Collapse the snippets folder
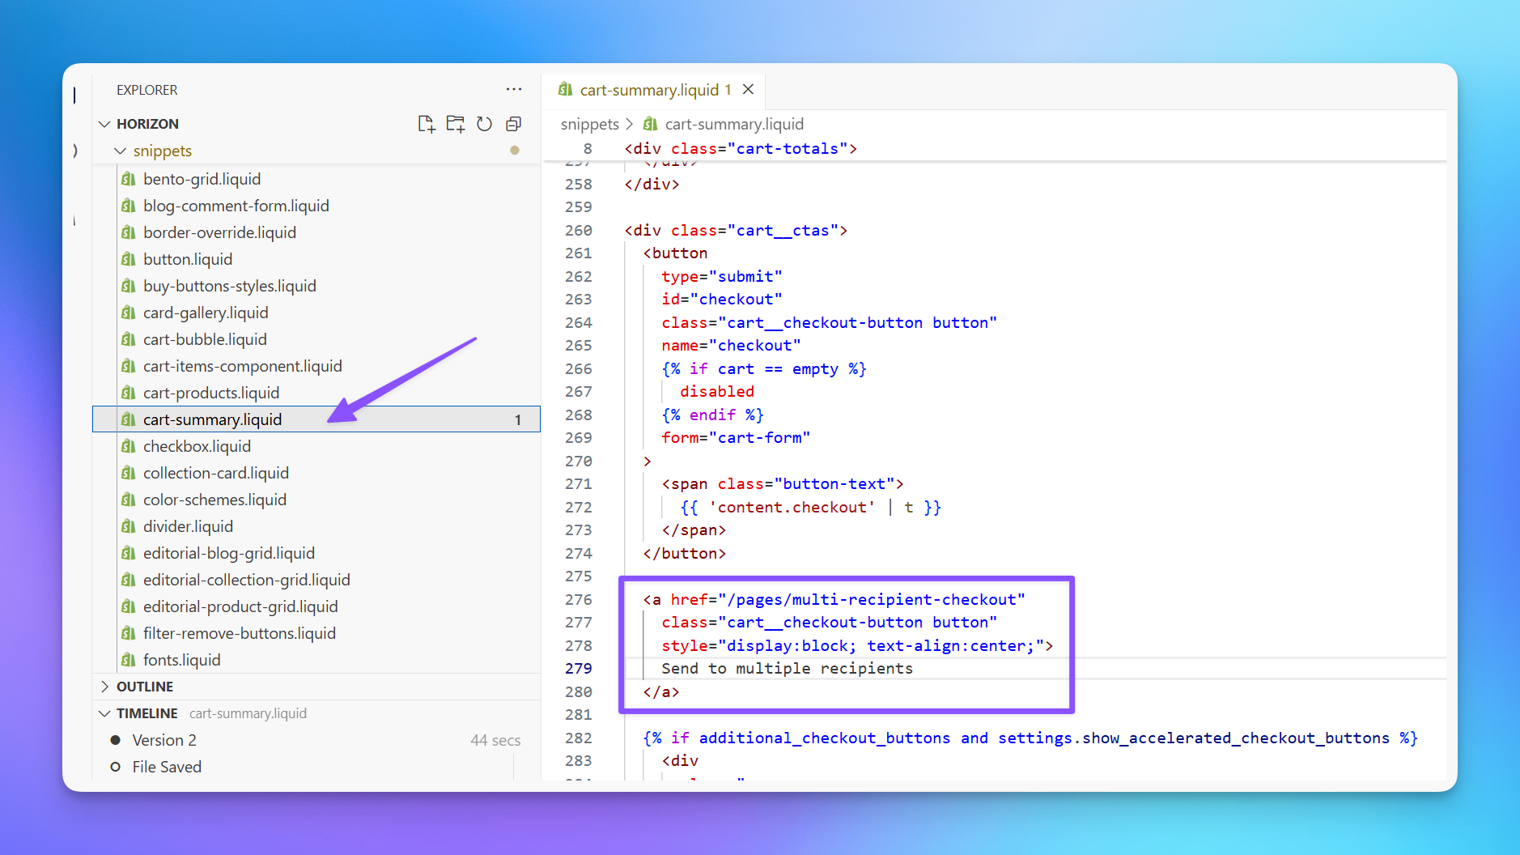 pyautogui.click(x=121, y=151)
